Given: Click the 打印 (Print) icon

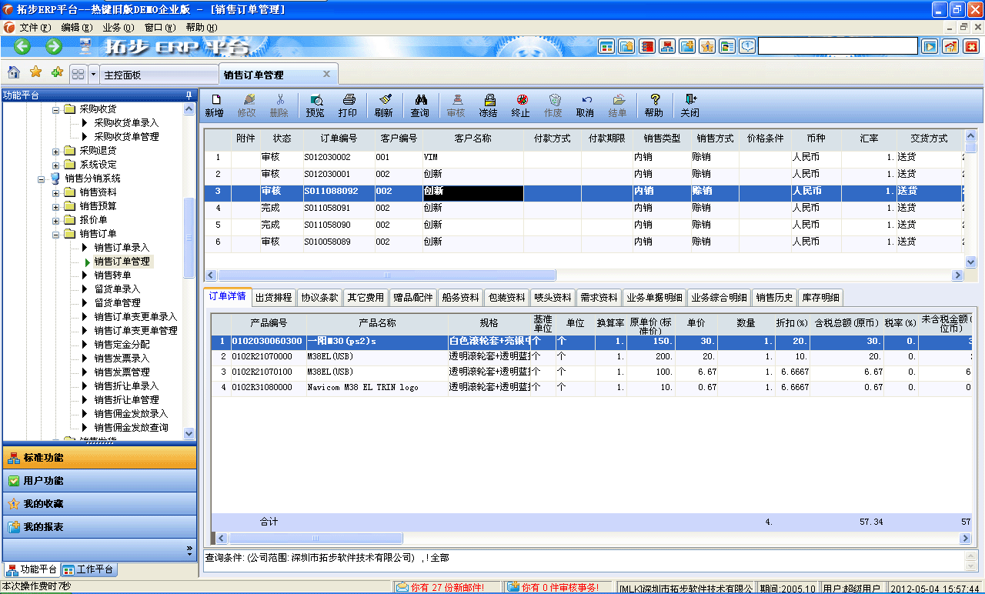Looking at the screenshot, I should coord(349,104).
